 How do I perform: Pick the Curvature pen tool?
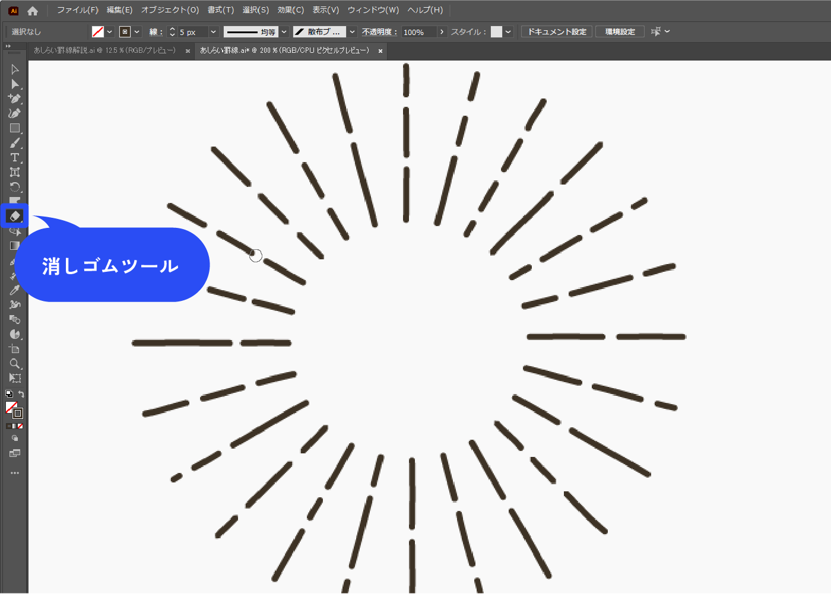pyautogui.click(x=15, y=113)
